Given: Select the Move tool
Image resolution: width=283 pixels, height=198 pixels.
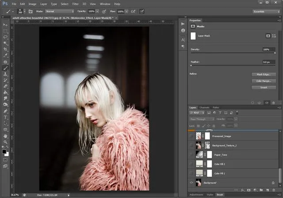Looking at the screenshot, I should pyautogui.click(x=5, y=25).
